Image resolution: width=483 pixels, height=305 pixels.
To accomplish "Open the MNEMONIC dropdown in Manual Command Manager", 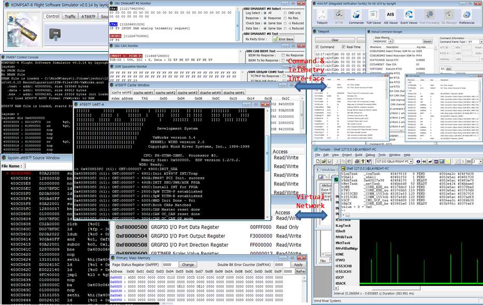I will 390,42.
